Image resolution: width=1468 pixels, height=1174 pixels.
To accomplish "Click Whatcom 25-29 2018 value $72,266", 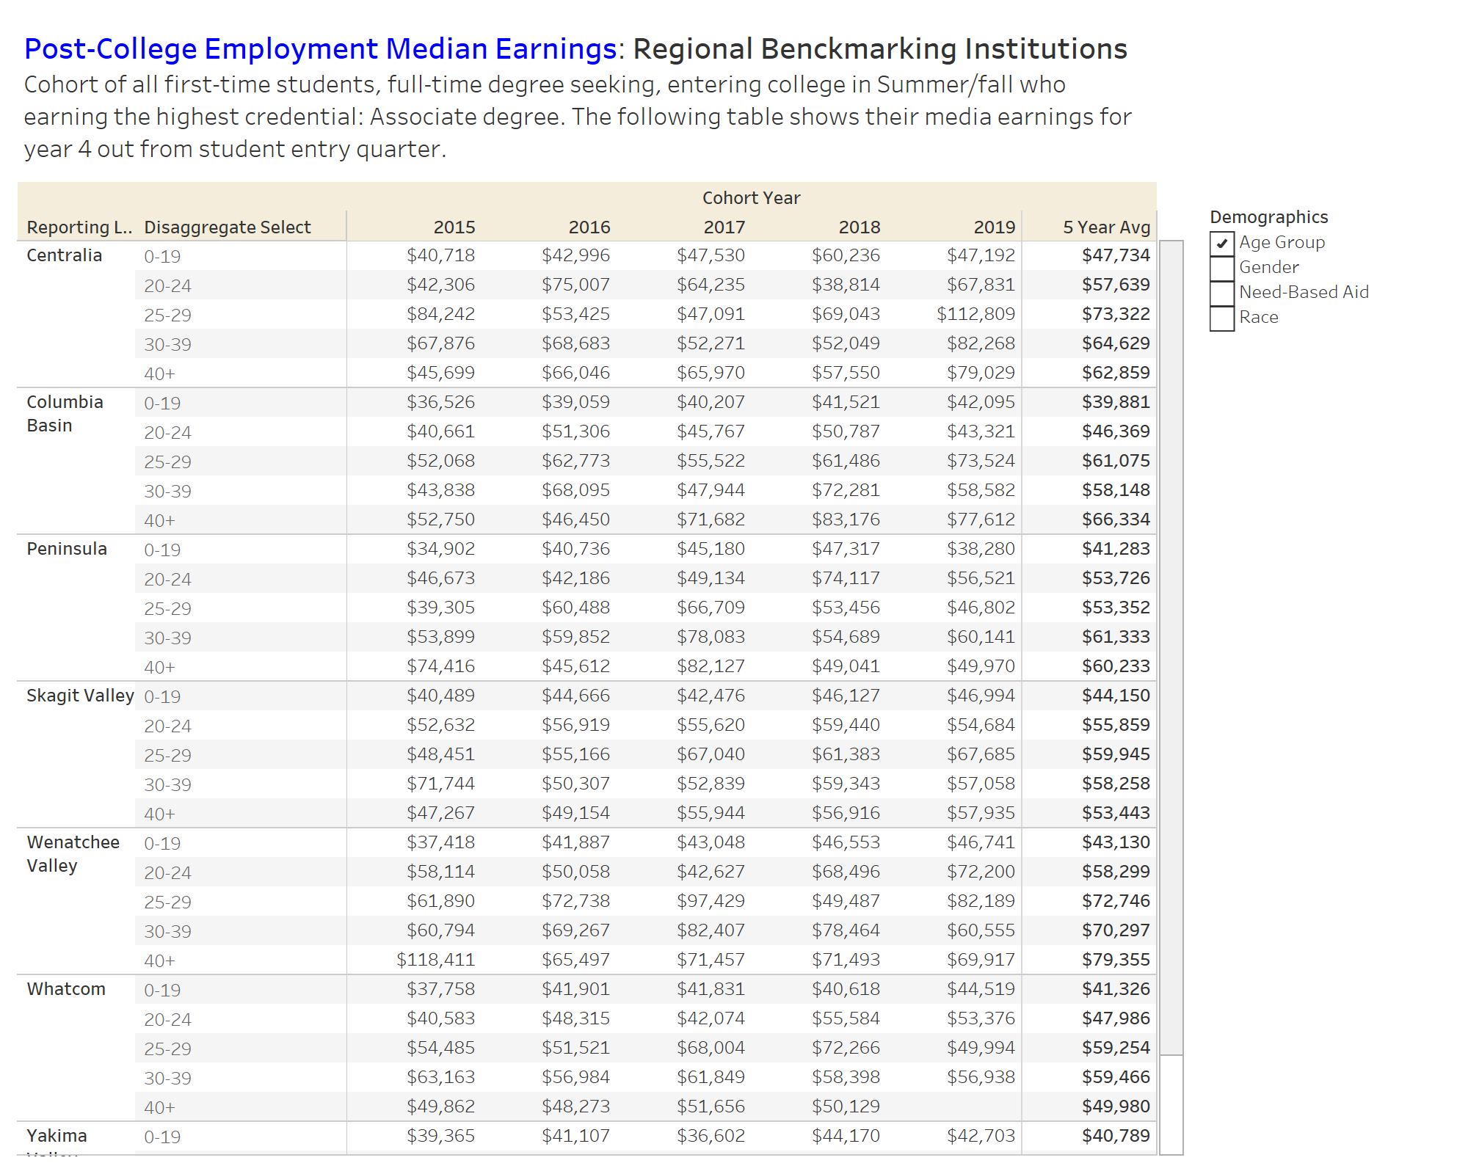I will tap(846, 1048).
